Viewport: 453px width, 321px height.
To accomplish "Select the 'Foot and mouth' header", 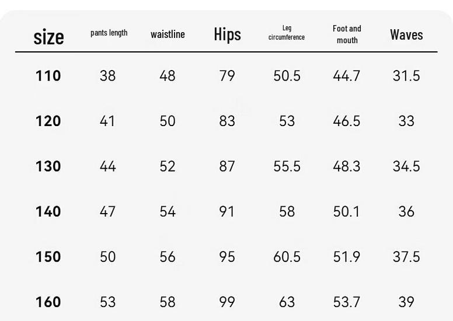I will [347, 34].
